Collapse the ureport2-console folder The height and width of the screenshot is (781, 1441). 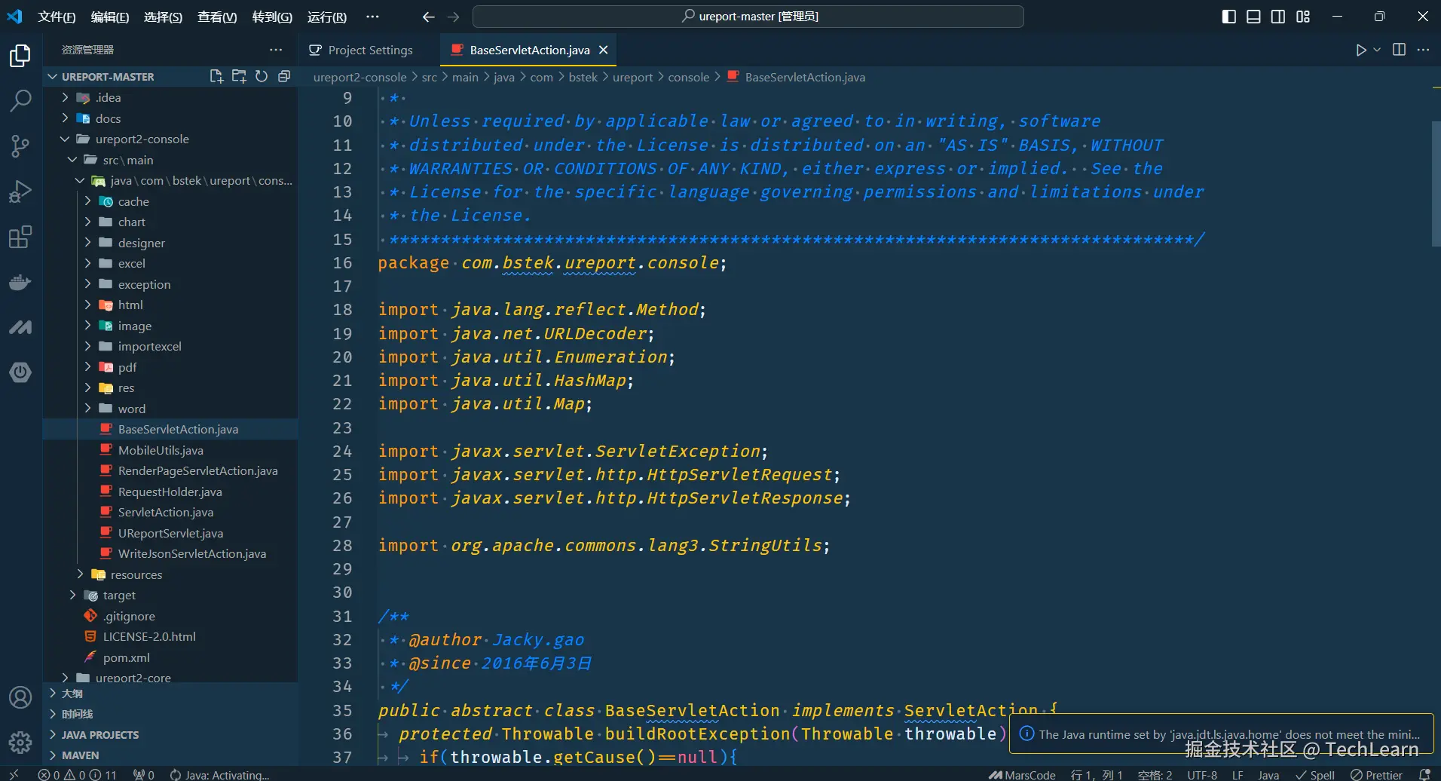click(142, 139)
